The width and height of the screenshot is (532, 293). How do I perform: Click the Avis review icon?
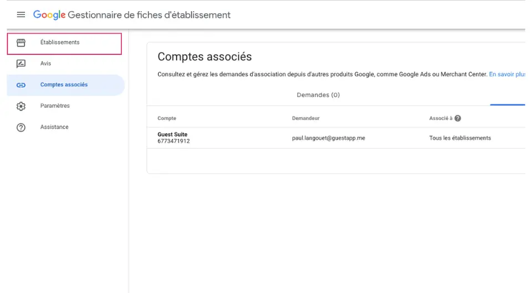(x=21, y=64)
